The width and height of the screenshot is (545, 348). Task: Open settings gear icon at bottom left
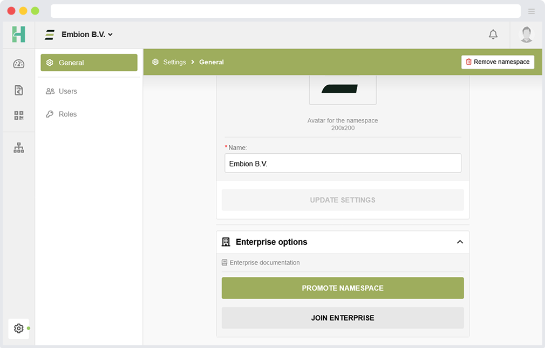coord(19,328)
